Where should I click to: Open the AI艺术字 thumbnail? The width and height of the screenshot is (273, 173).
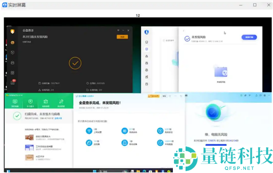[x=29, y=158]
